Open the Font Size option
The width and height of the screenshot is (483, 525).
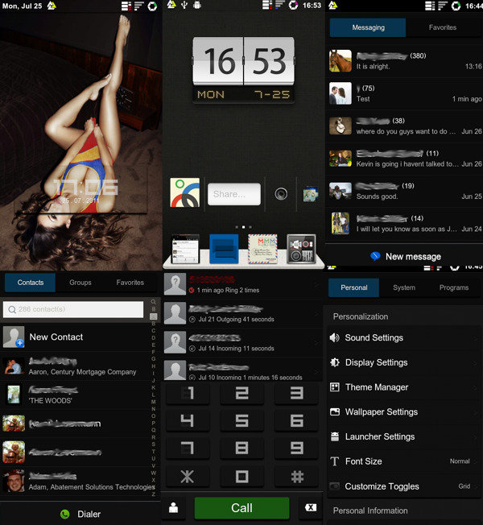point(404,461)
